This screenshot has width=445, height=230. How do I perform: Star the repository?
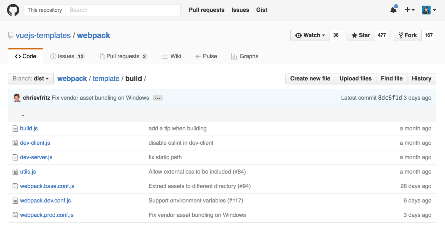coord(361,35)
